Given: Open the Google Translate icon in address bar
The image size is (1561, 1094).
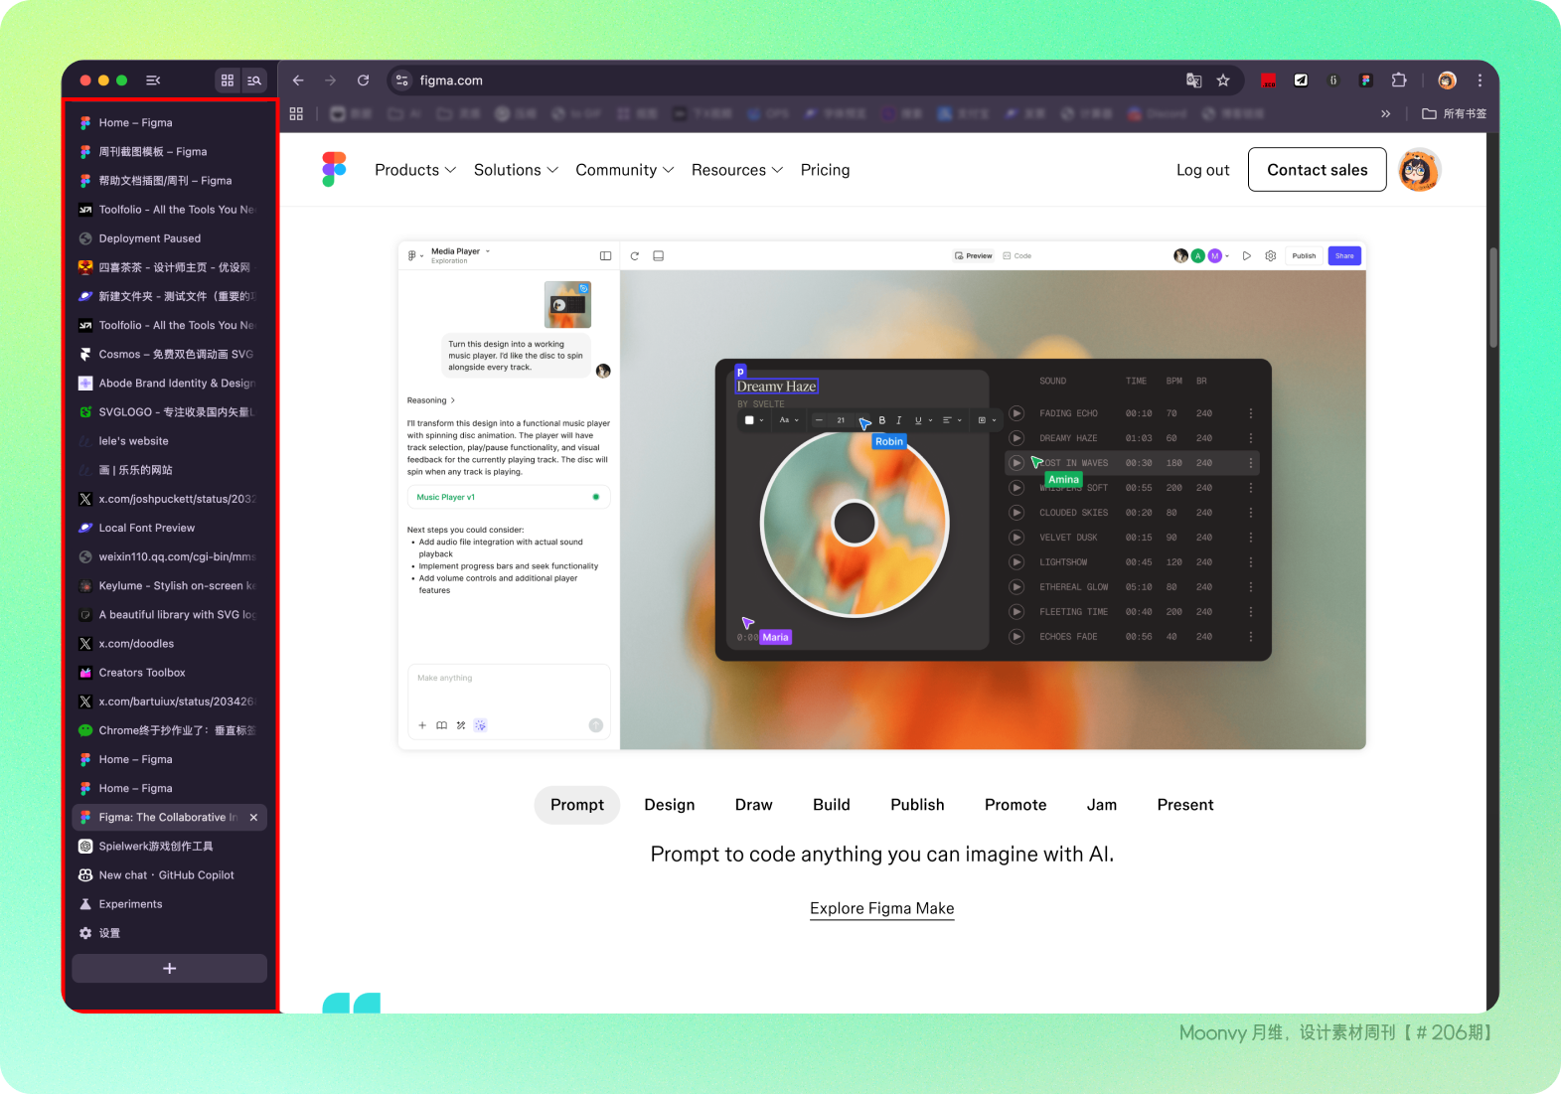Looking at the screenshot, I should (x=1193, y=80).
